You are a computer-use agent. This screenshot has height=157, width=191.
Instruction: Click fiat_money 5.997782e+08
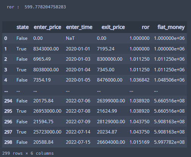click(x=169, y=142)
